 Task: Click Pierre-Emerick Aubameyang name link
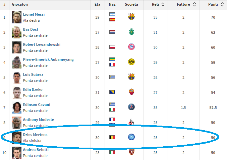click(x=48, y=59)
